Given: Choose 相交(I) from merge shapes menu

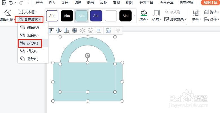Looking at the screenshot, I should (x=33, y=51).
